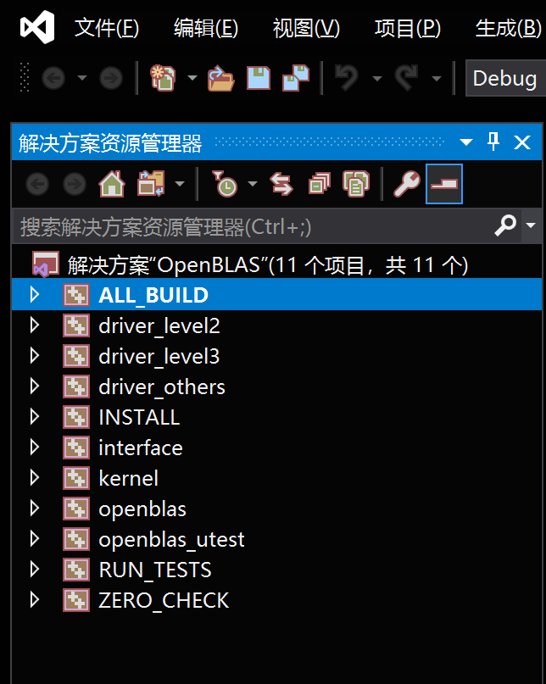Screen dimensions: 546x684
Task: Click the pending changes filter icon
Action: coord(225,184)
